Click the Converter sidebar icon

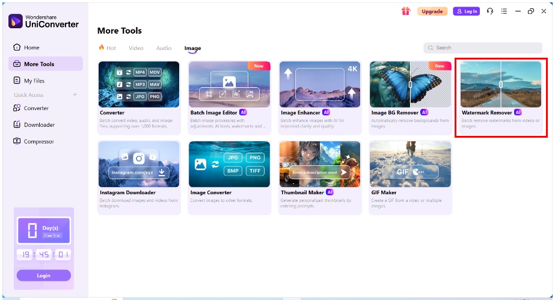17,108
